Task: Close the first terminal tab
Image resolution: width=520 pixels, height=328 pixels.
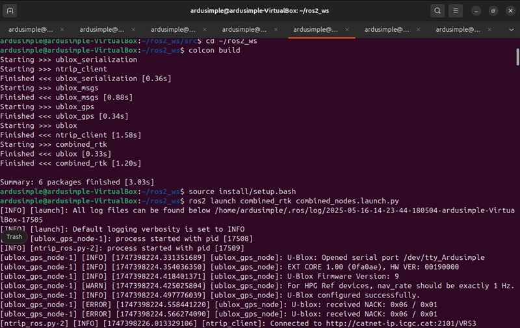Action: pos(64,30)
